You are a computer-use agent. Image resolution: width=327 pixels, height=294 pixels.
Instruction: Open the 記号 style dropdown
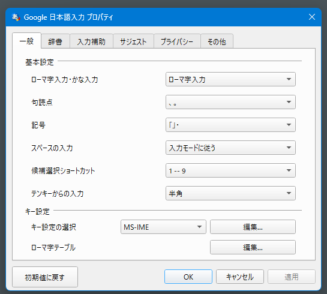pyautogui.click(x=230, y=125)
